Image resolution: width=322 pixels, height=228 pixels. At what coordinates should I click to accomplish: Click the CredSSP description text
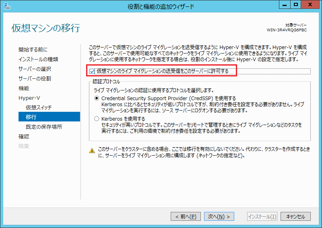pyautogui.click(x=203, y=107)
